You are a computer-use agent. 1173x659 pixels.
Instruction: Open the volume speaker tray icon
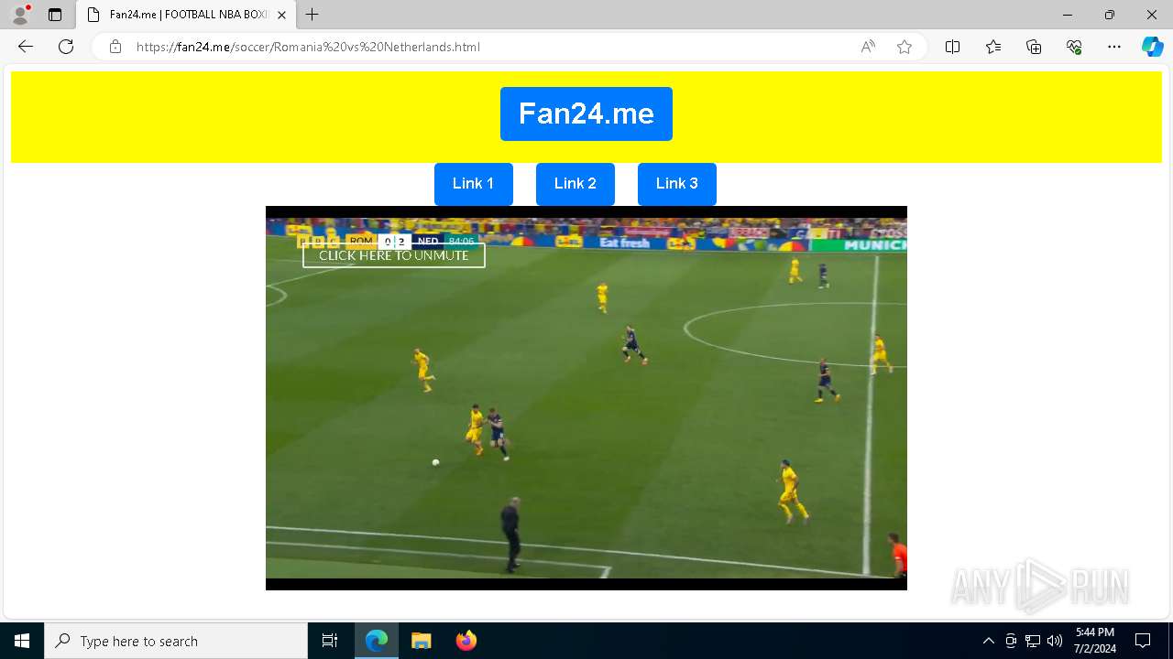1055,641
